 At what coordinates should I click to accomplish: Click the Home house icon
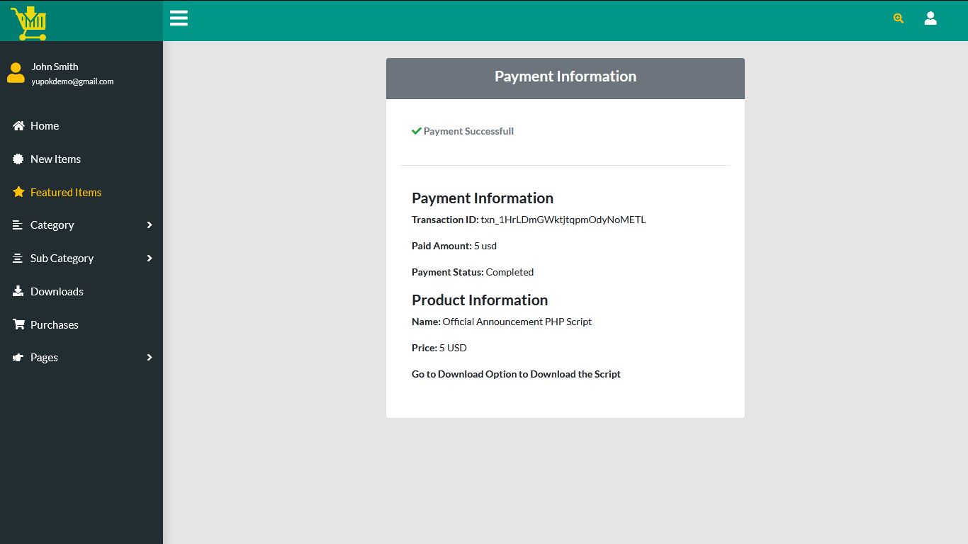click(x=18, y=126)
